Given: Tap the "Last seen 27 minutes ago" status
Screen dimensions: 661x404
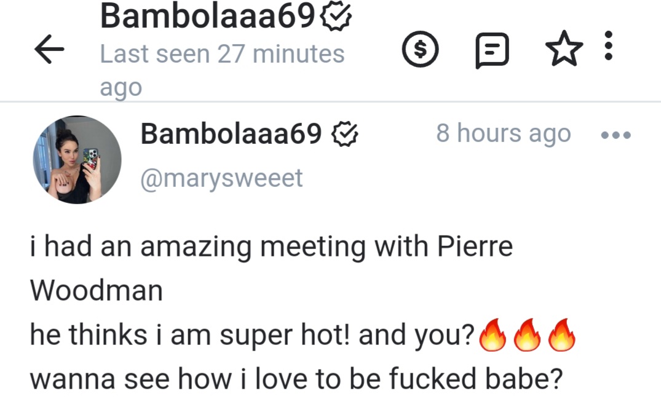Looking at the screenshot, I should [222, 70].
